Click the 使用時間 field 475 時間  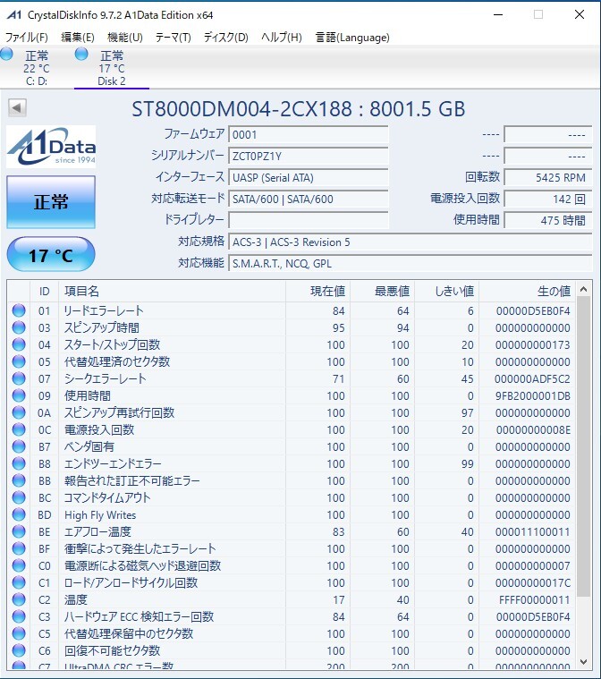click(x=548, y=220)
